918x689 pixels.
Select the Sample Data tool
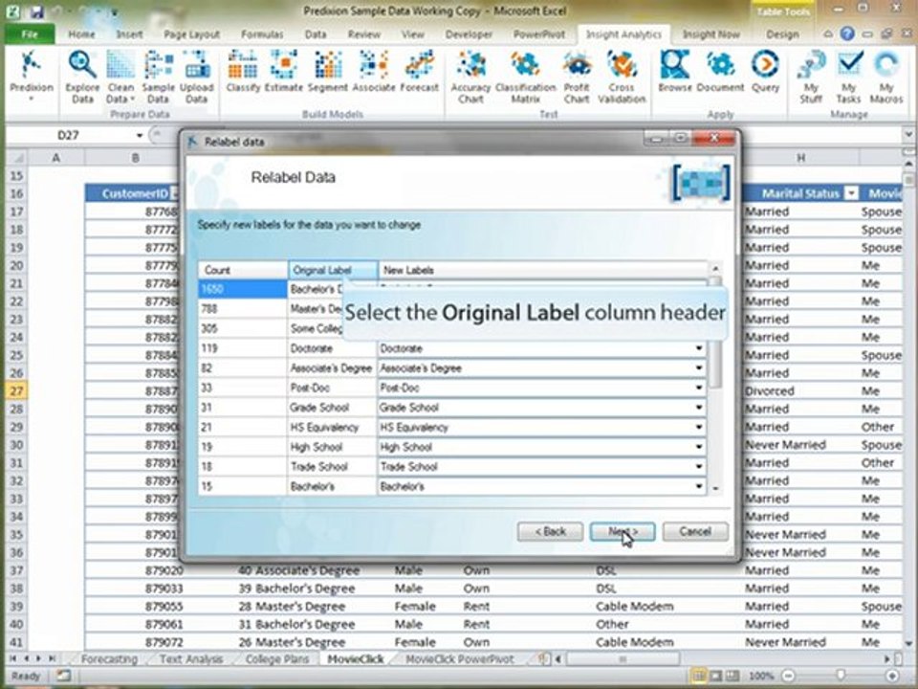click(x=158, y=77)
